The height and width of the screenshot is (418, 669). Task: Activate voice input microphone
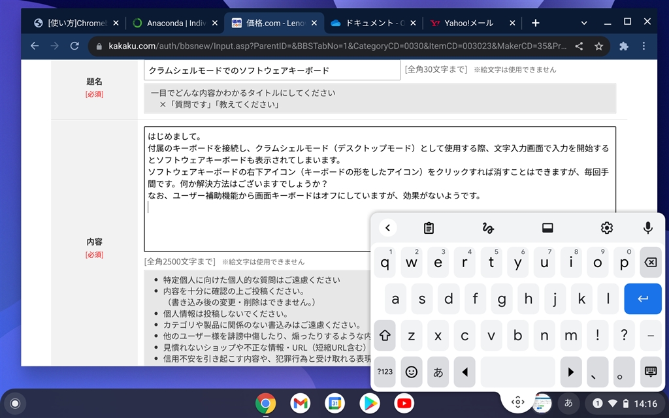click(647, 228)
